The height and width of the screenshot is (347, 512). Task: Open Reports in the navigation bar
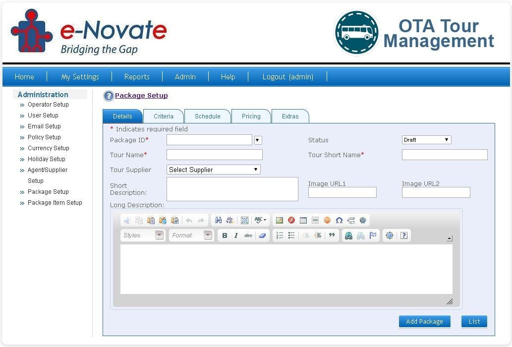[137, 77]
